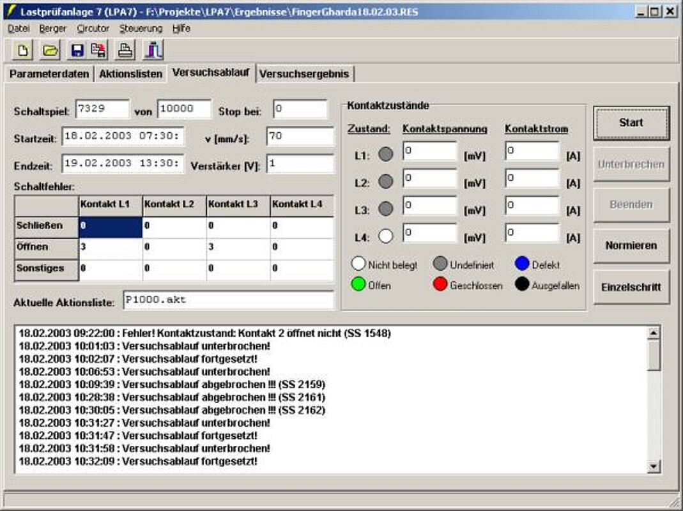
Task: Click the 'Kontakt L2' column header
Action: [174, 206]
